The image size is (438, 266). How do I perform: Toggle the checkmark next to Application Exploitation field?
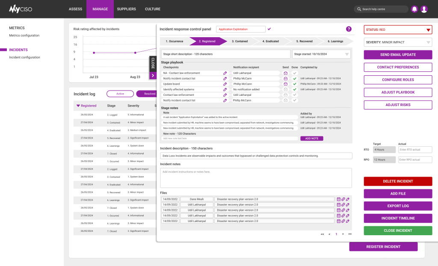point(269,29)
